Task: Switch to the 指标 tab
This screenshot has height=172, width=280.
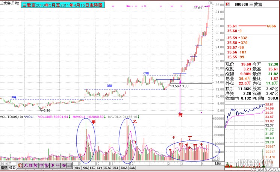Action: pos(5,167)
